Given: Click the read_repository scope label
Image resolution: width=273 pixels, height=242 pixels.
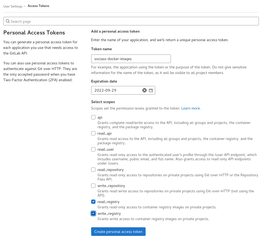Looking at the screenshot, I should (x=111, y=170).
